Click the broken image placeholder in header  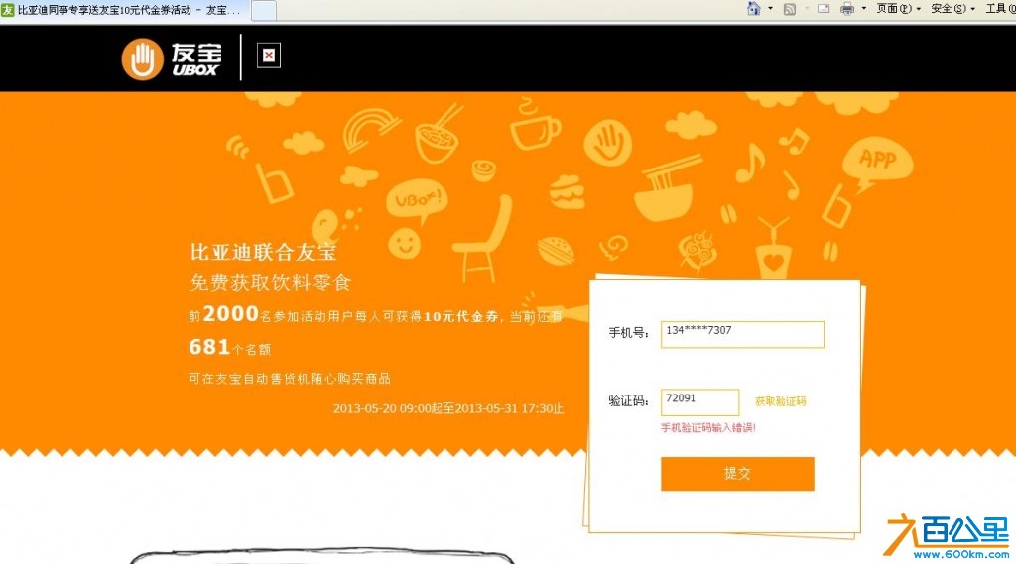[268, 56]
